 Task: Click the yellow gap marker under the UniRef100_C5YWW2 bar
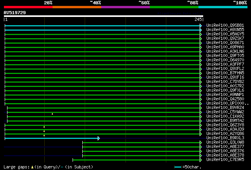coord(52,114)
